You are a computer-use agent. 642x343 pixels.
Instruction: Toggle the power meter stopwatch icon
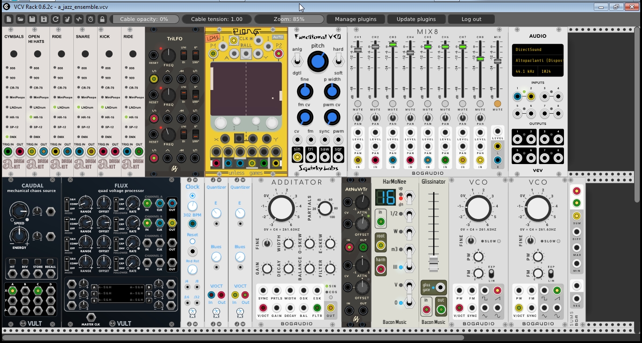[91, 19]
